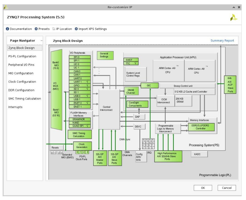Open MIO Configuration page

pyautogui.click(x=21, y=73)
